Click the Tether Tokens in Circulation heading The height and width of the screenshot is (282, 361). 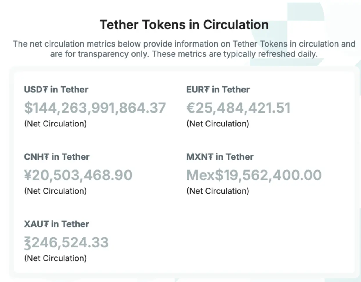click(184, 25)
